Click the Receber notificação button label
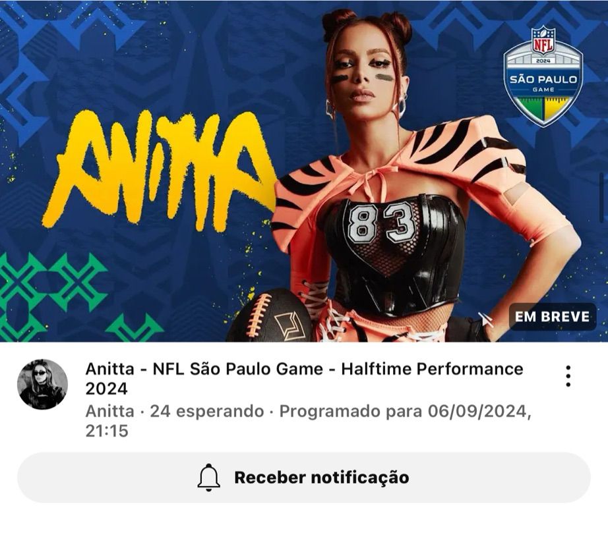The width and height of the screenshot is (608, 544). click(x=321, y=477)
